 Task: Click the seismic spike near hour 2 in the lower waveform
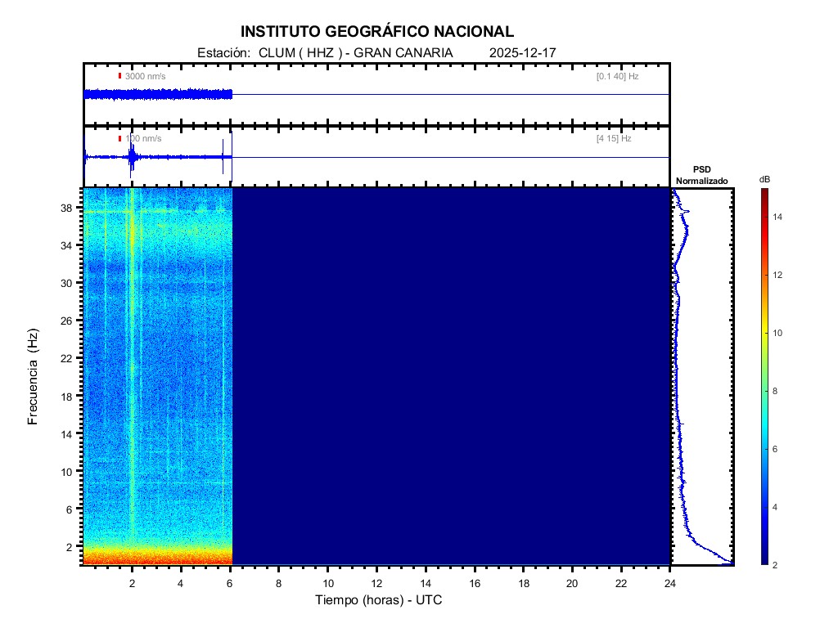coord(131,157)
